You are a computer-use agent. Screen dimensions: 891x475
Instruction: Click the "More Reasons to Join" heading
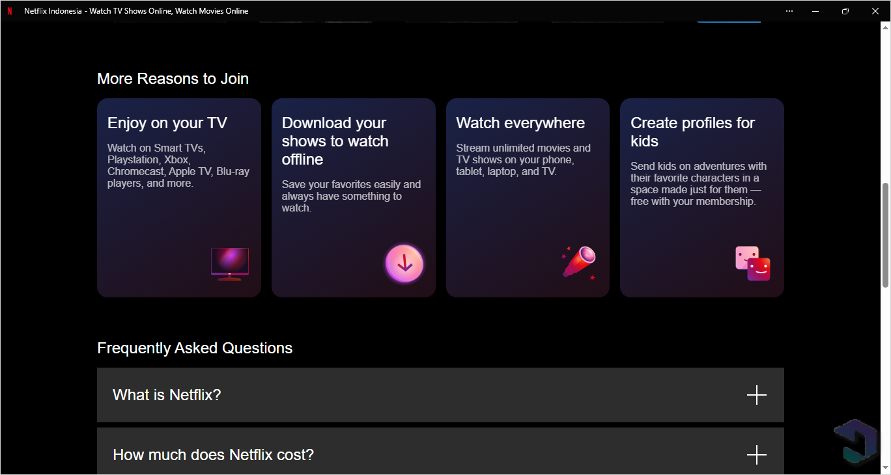173,79
